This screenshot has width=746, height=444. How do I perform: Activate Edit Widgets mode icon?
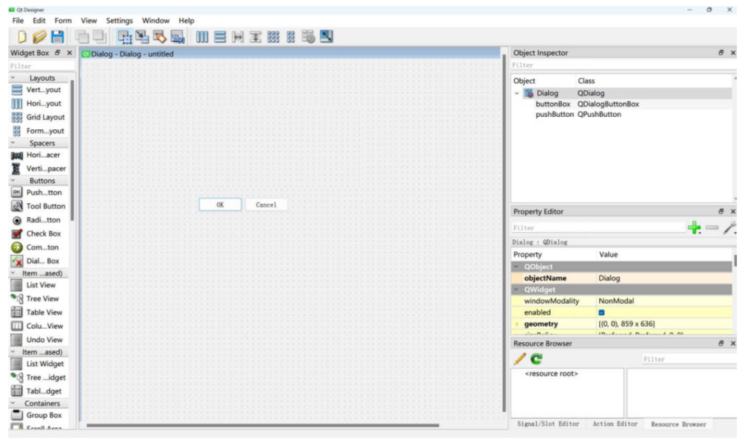(125, 37)
